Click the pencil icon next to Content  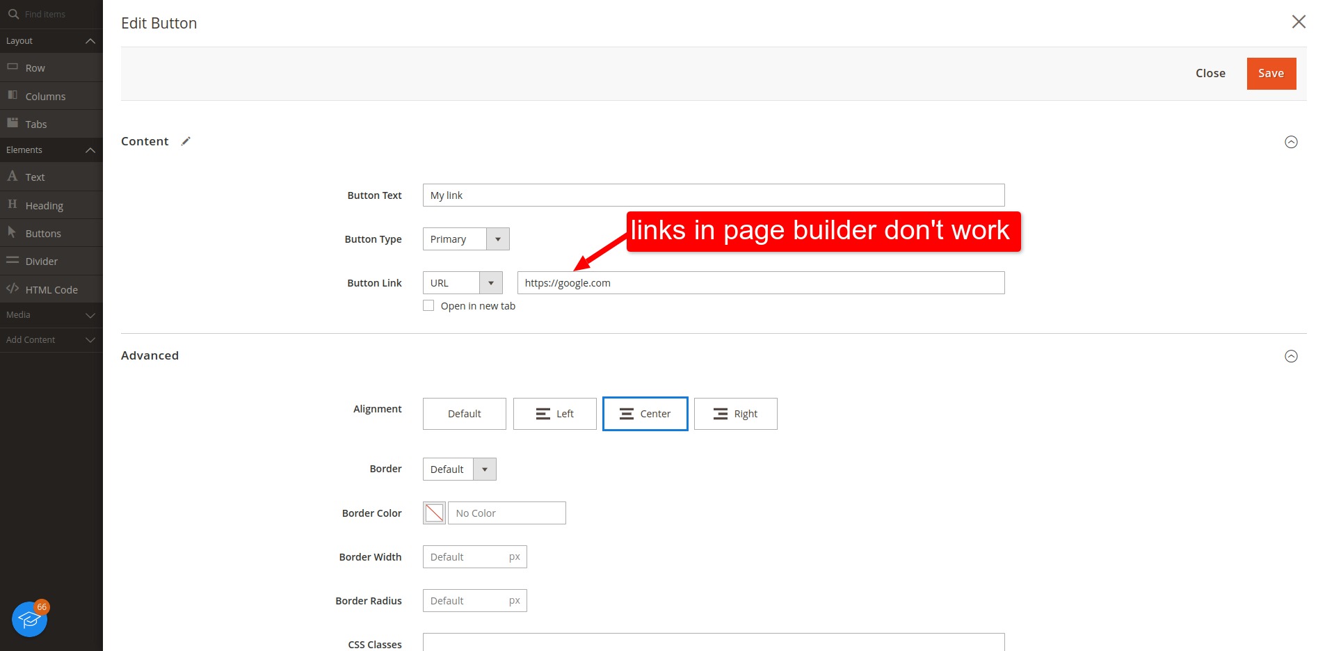pyautogui.click(x=185, y=141)
